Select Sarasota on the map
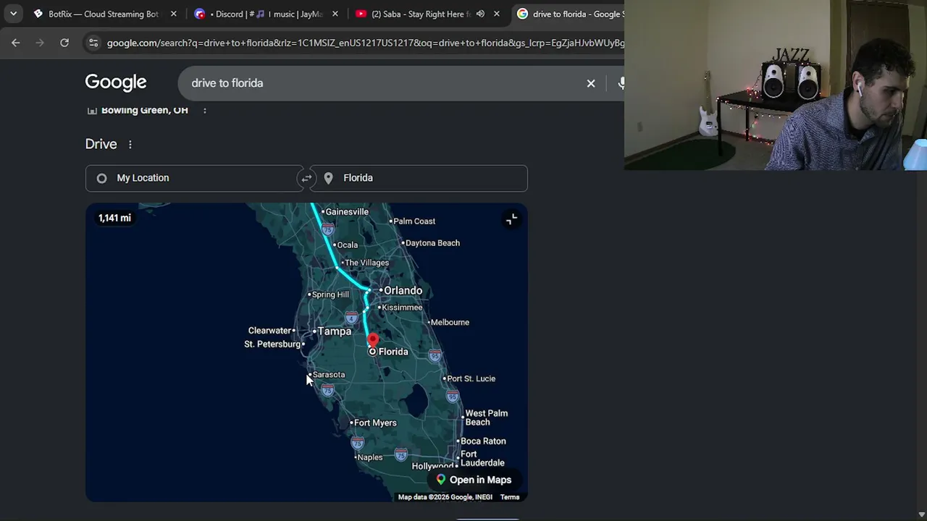This screenshot has height=521, width=927. (329, 374)
